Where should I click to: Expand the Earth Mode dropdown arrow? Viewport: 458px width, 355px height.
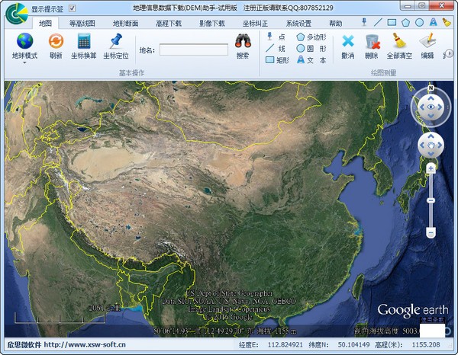coord(25,62)
